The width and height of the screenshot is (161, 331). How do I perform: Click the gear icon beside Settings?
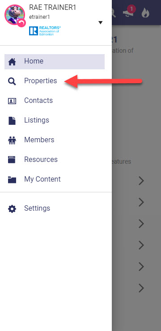12,209
